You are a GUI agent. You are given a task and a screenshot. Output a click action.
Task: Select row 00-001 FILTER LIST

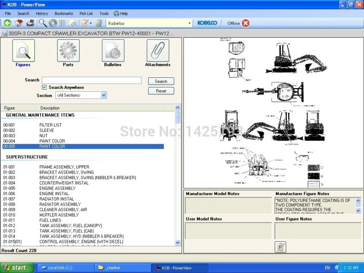pos(83,125)
